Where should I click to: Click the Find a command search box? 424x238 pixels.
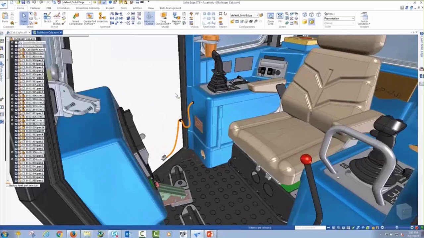[310, 227]
